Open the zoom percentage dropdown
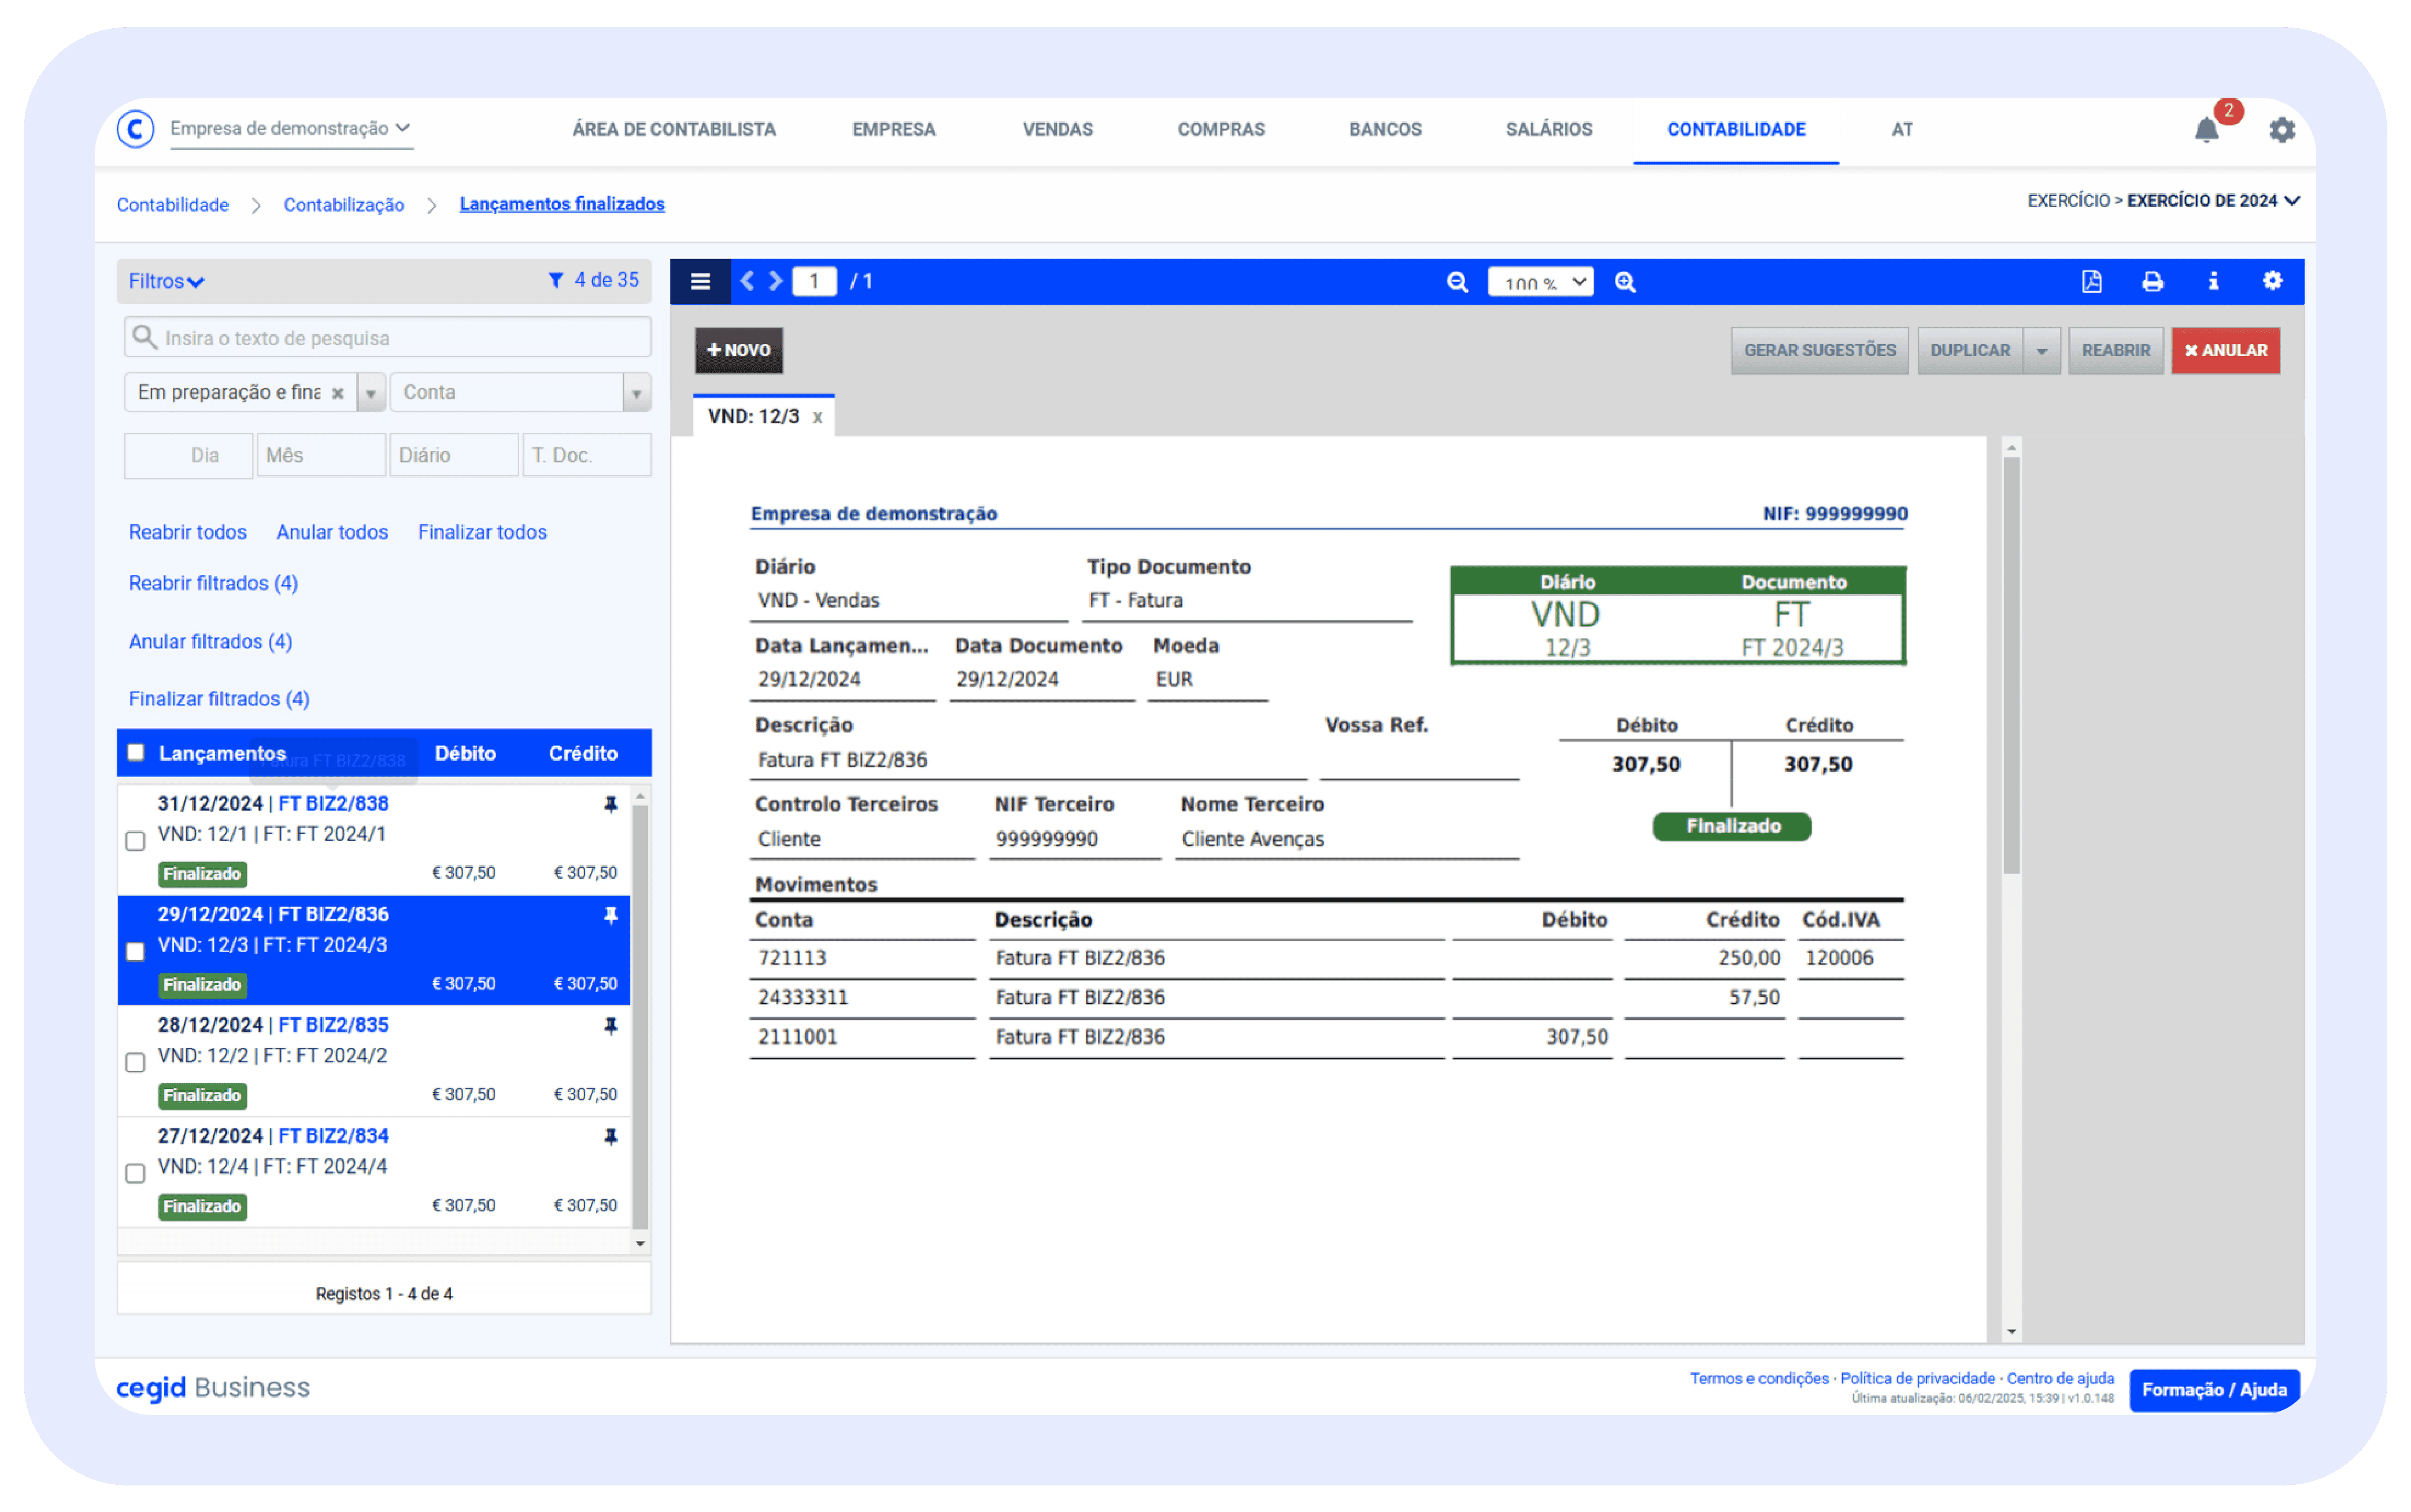This screenshot has height=1512, width=2411. tap(1540, 282)
